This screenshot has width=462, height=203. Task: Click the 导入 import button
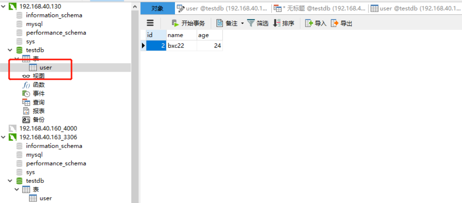(x=315, y=23)
